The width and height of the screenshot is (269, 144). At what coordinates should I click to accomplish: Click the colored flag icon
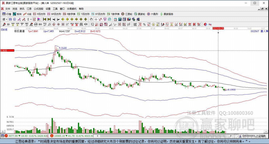click(x=39, y=19)
